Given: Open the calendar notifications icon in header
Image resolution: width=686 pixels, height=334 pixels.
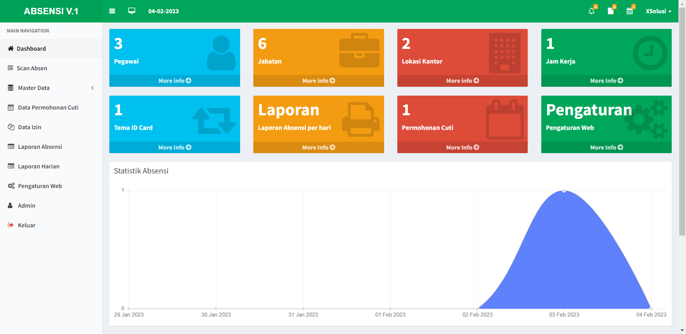Looking at the screenshot, I should [x=630, y=11].
